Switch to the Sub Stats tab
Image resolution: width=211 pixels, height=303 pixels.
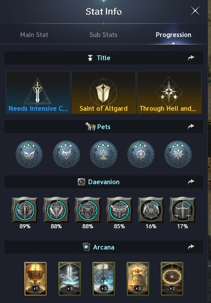[x=103, y=35]
